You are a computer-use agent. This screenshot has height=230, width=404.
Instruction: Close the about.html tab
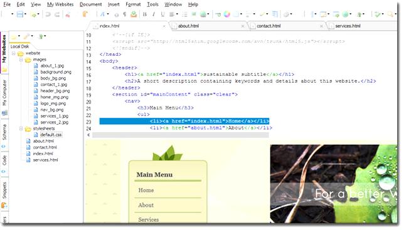coord(243,26)
